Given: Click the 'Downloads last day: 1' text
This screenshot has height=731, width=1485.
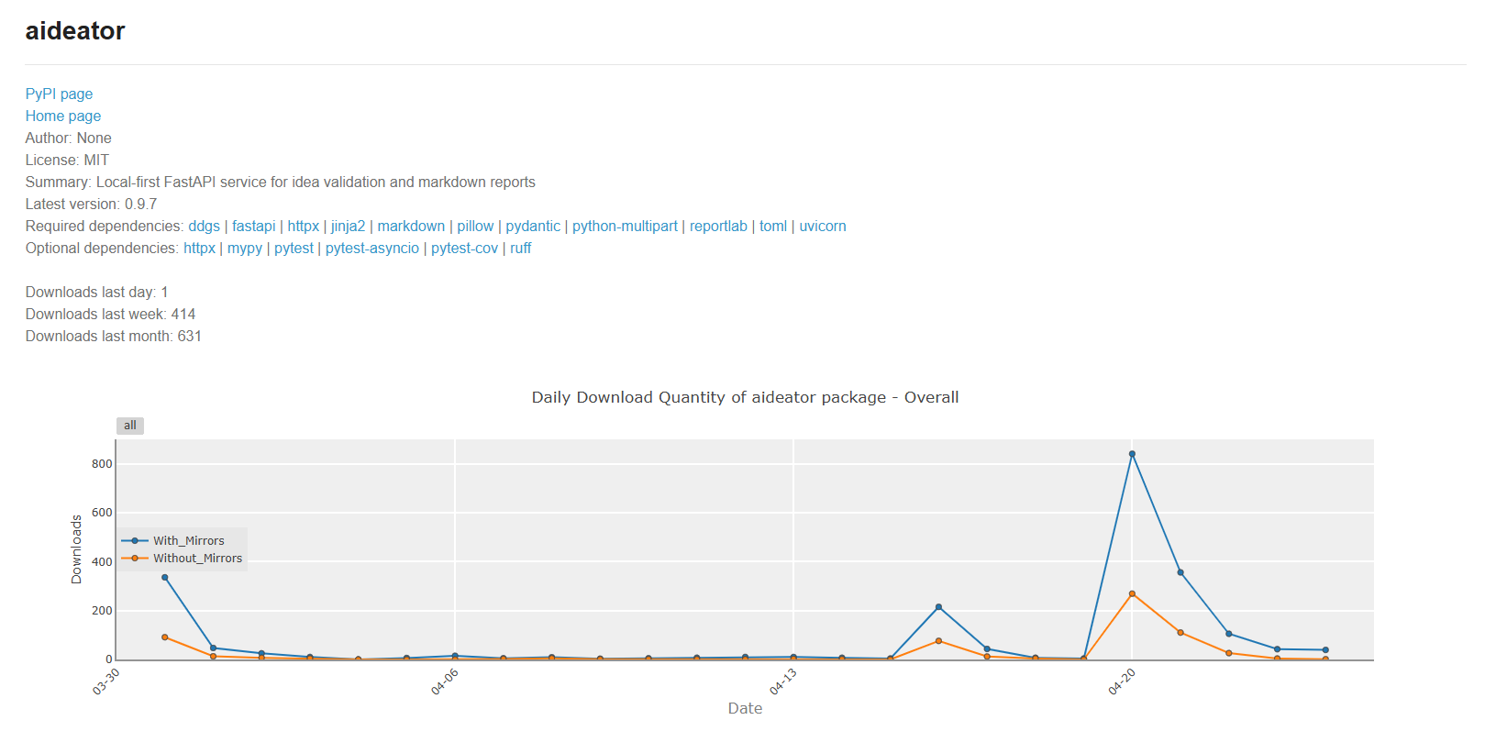Looking at the screenshot, I should [96, 292].
